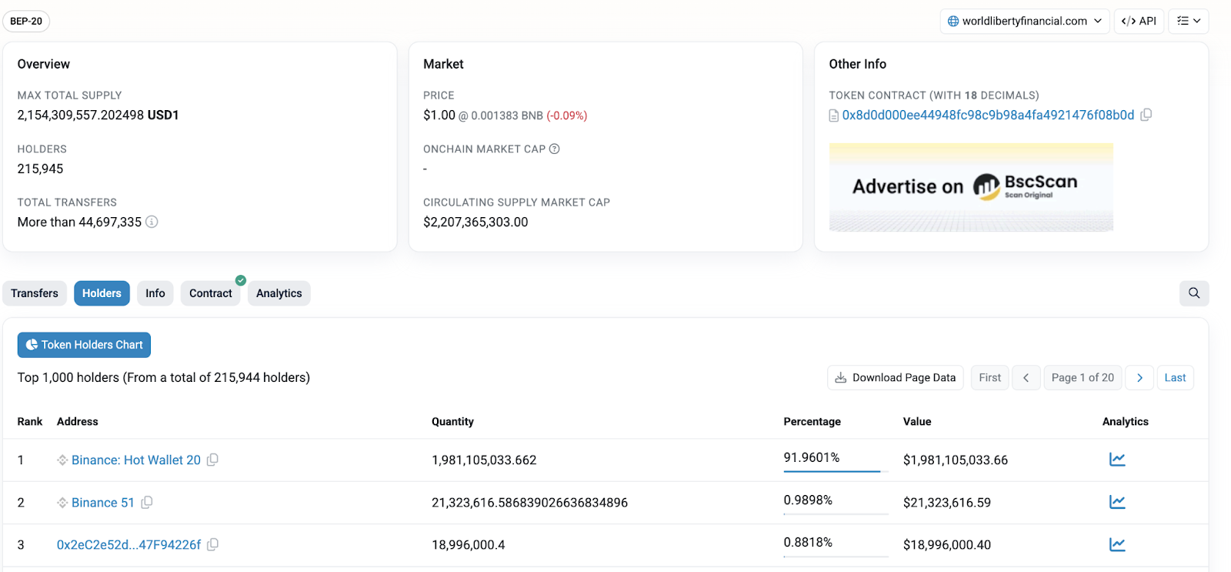Go to next page of holders
1231x572 pixels.
click(1139, 377)
